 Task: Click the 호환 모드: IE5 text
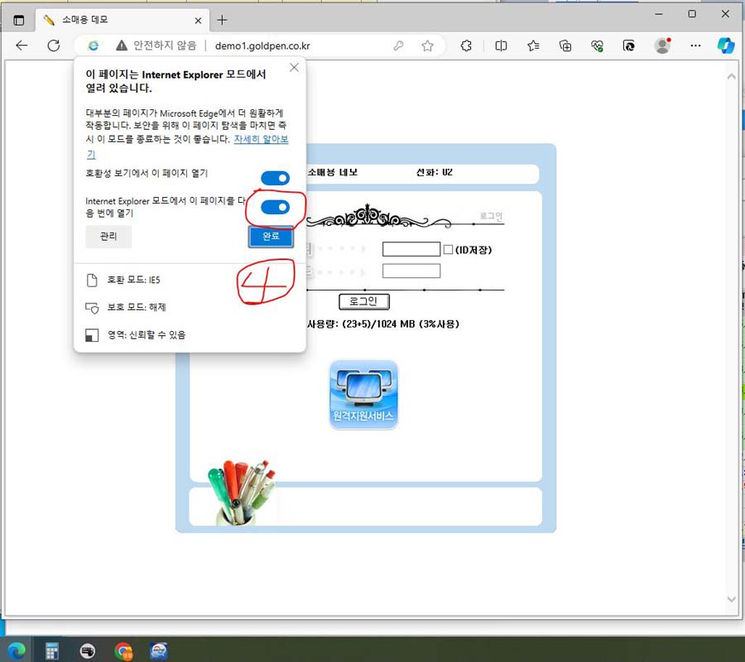(133, 280)
